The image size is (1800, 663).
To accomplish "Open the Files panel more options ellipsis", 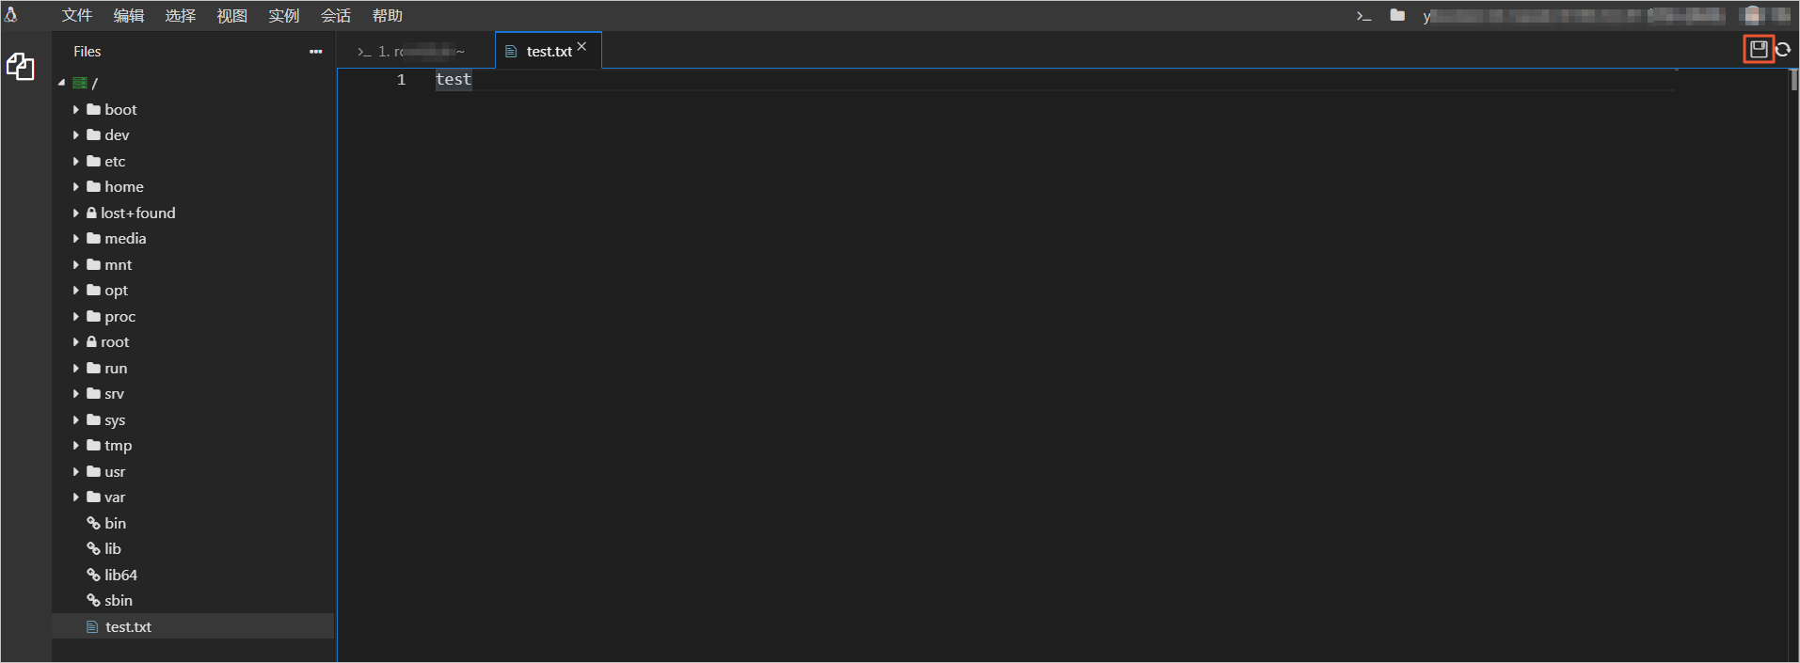I will 315,52.
